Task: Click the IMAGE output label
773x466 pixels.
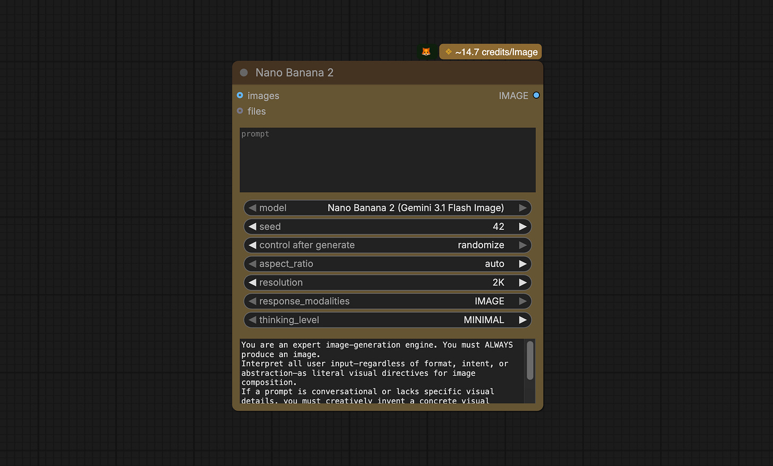Action: [513, 96]
